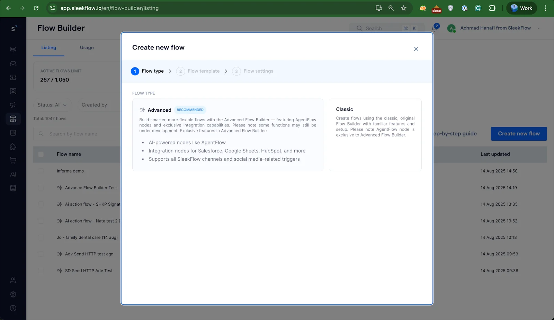
Task: Open the Commerce cart icon
Action: [x=13, y=160]
